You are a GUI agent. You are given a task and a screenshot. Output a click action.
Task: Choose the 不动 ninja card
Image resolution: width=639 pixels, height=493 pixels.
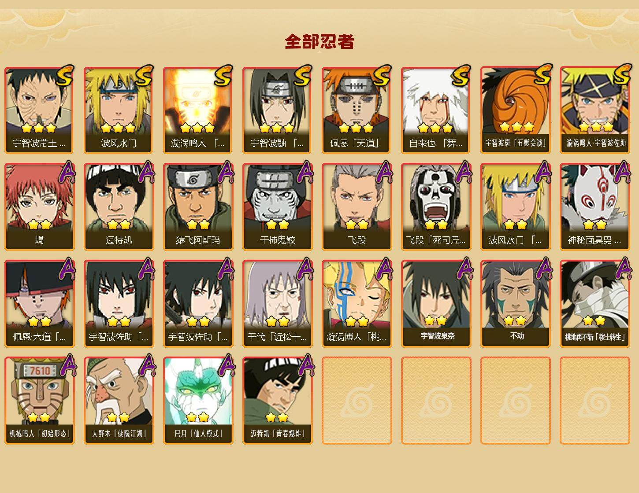[515, 304]
